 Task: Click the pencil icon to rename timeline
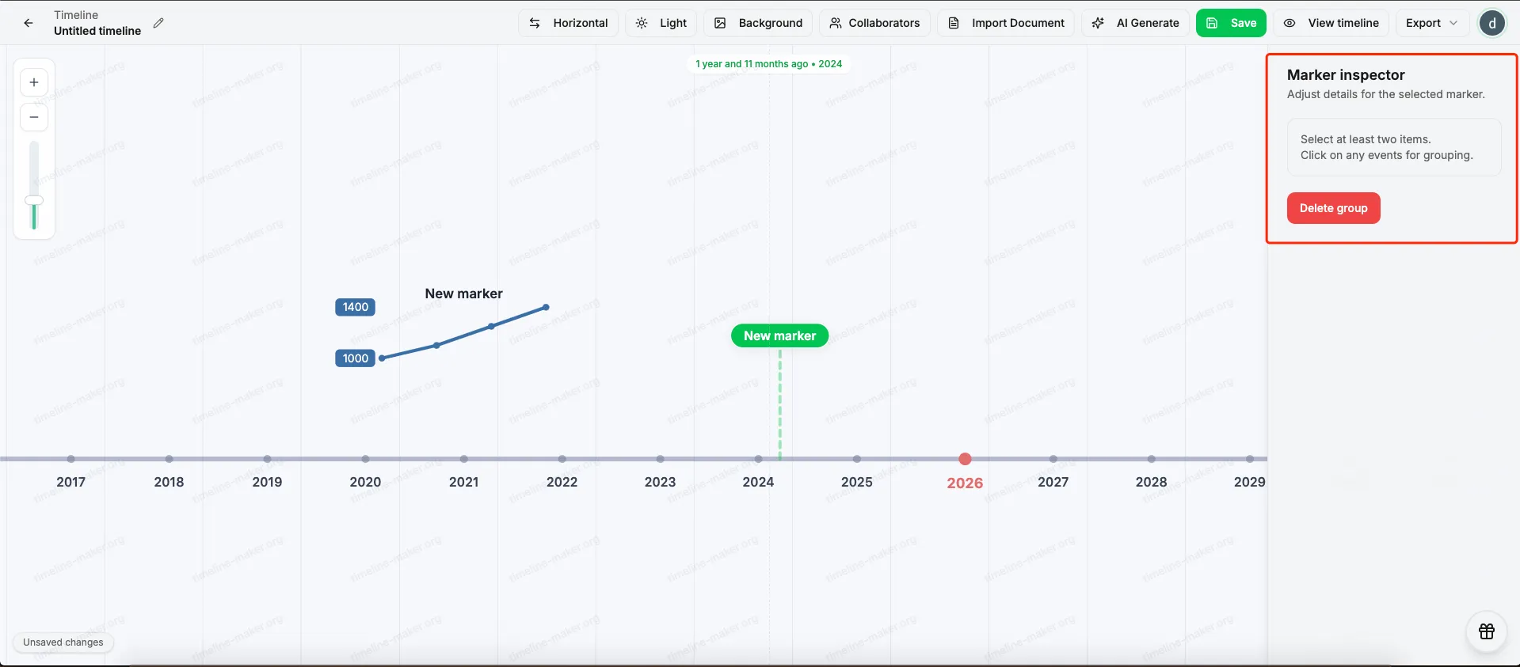[158, 23]
